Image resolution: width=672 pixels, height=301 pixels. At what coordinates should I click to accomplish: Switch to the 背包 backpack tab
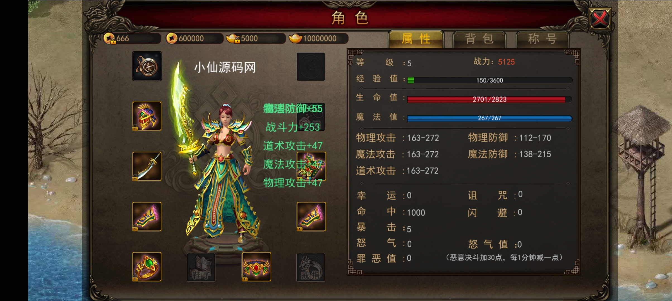[479, 39]
